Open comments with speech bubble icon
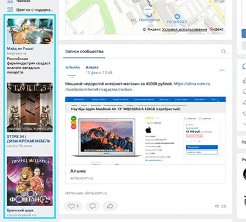This screenshot has height=222, width=246. [93, 206]
